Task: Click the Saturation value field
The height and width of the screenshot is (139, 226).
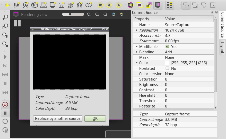Action: point(189,79)
